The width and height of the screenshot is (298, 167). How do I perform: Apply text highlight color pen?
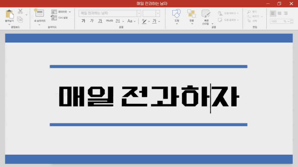tap(144, 21)
